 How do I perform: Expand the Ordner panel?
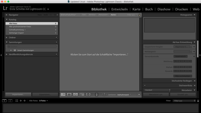click(7, 38)
